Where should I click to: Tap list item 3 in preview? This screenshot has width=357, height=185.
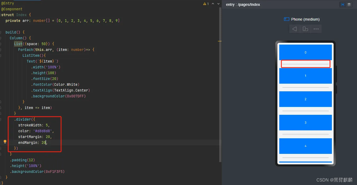(x=305, y=122)
